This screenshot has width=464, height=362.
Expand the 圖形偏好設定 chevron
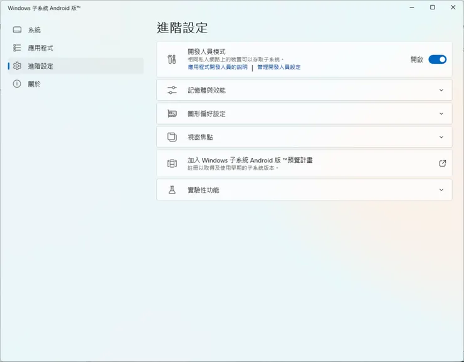coord(441,114)
